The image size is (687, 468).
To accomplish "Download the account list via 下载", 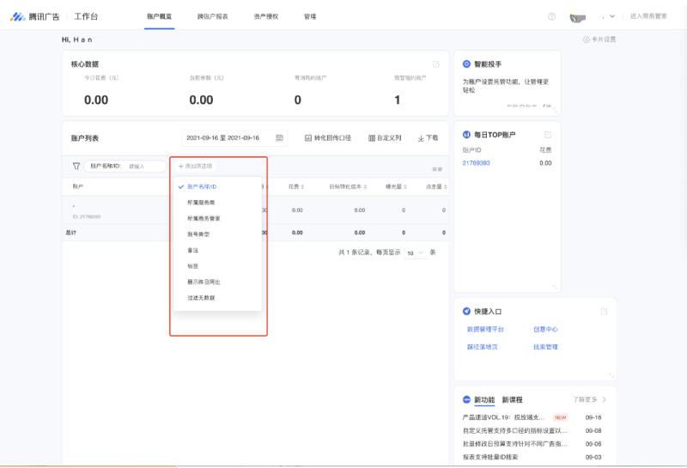I will coord(428,137).
